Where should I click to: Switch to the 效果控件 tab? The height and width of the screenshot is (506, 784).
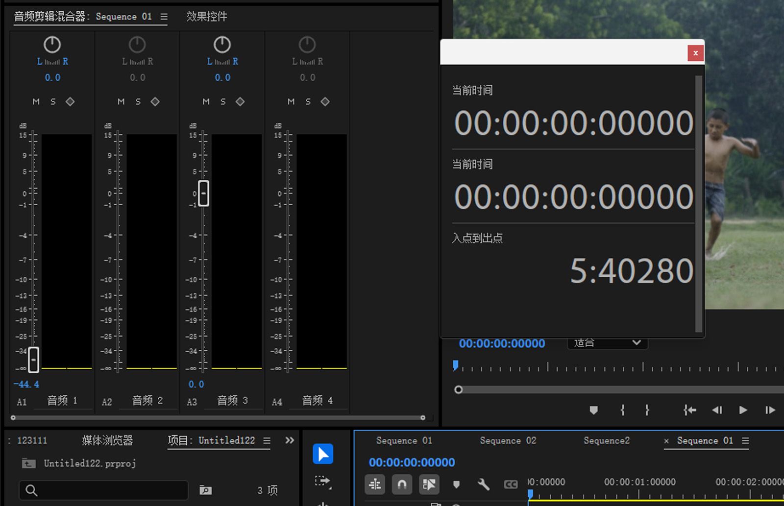coord(207,17)
